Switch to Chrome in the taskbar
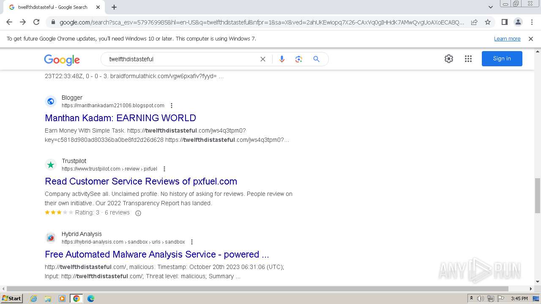Screen dimensions: 541x304 pos(77,299)
